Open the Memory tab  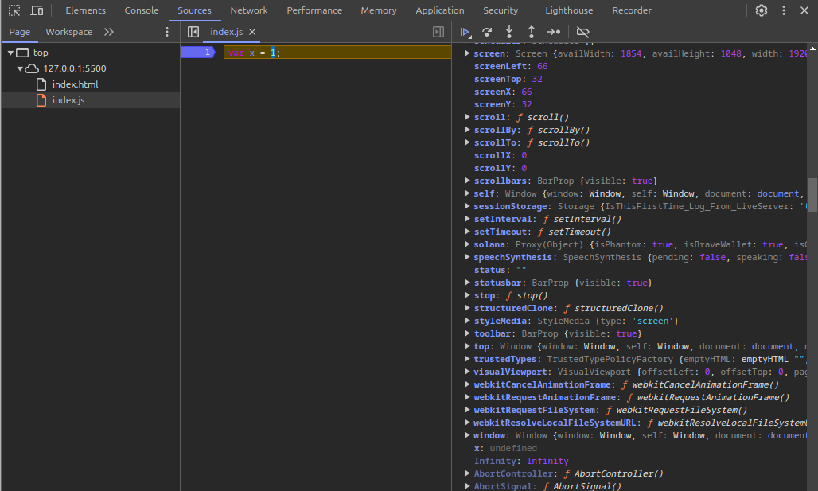pyautogui.click(x=379, y=10)
